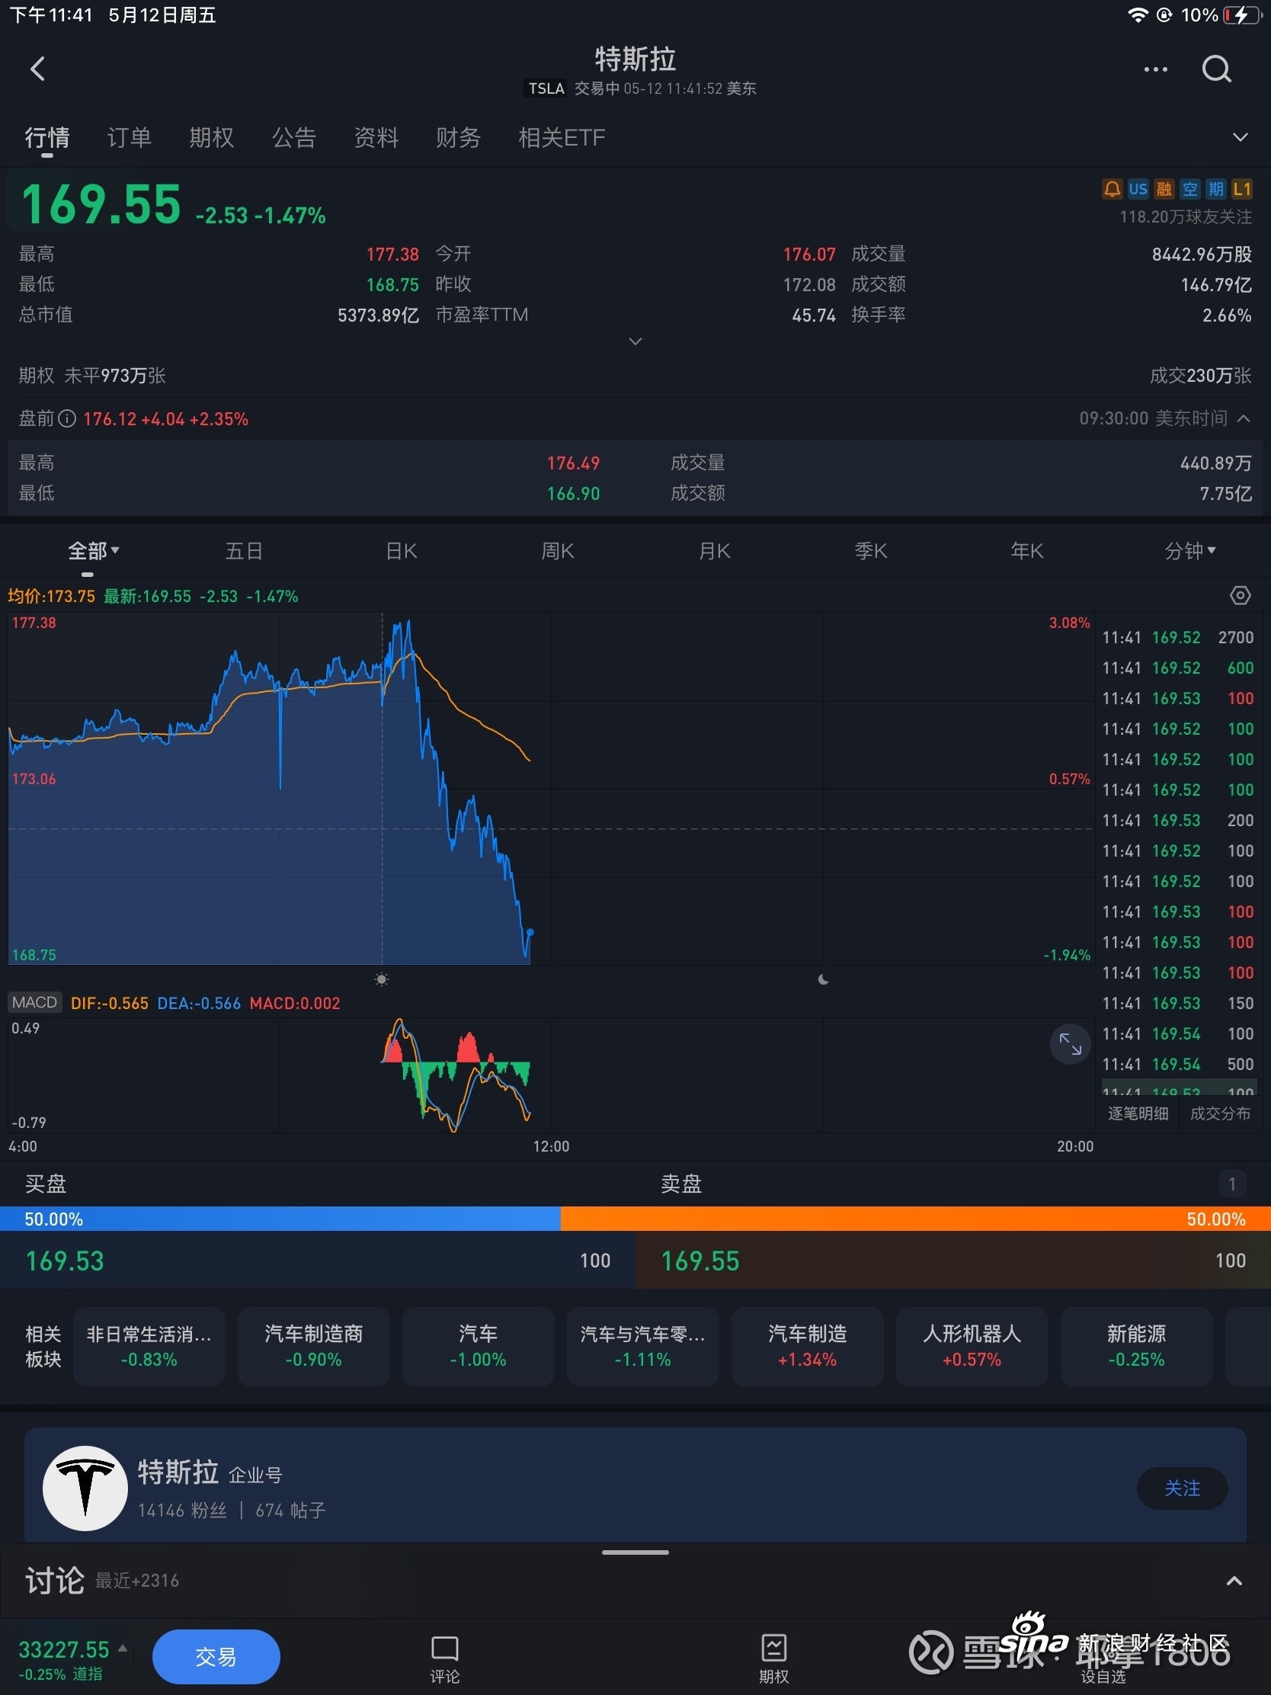Tap the order book depth level 1 button
The image size is (1271, 1695).
1232,1184
